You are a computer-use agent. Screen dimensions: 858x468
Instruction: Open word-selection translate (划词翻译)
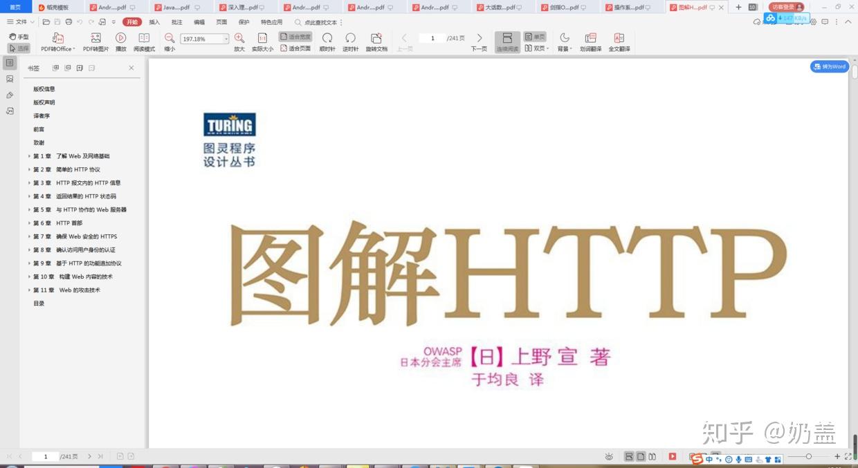(x=591, y=42)
